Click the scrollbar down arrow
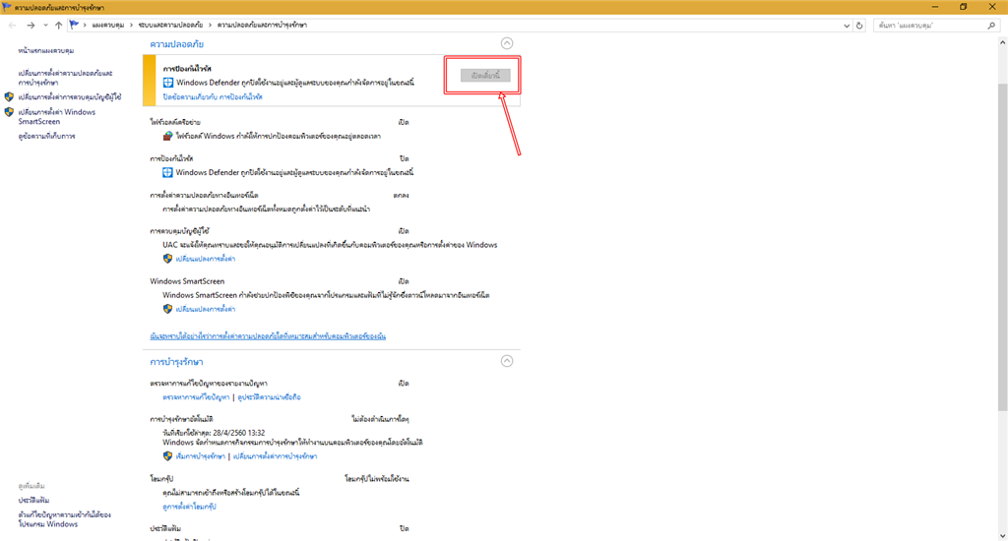This screenshot has height=541, width=1008. (1002, 536)
